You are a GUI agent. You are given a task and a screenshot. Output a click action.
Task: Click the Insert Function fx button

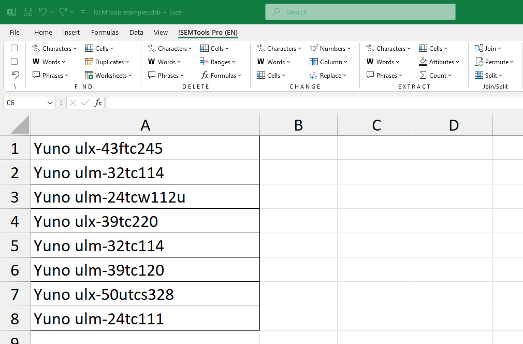tap(98, 103)
